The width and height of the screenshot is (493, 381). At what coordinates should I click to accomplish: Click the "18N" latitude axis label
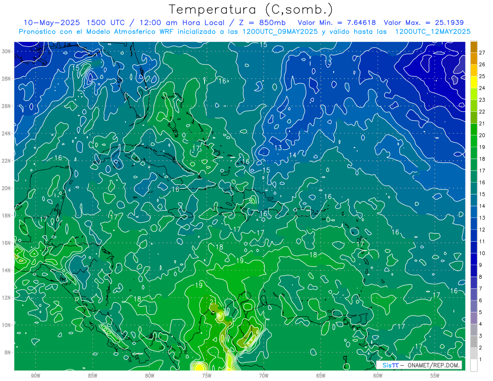coord(7,215)
